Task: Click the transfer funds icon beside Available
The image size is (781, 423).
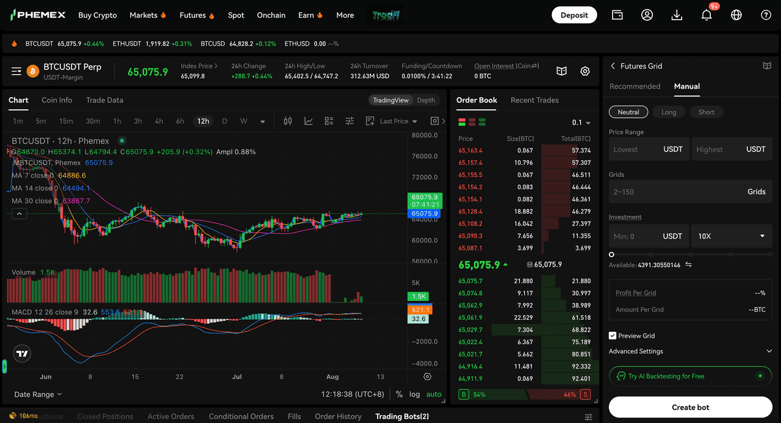Action: pyautogui.click(x=689, y=265)
